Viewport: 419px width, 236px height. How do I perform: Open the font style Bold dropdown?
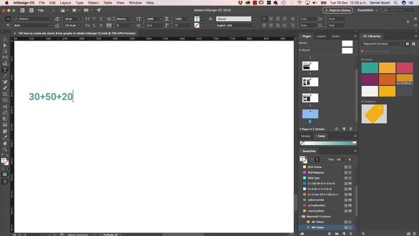[x=51, y=26]
